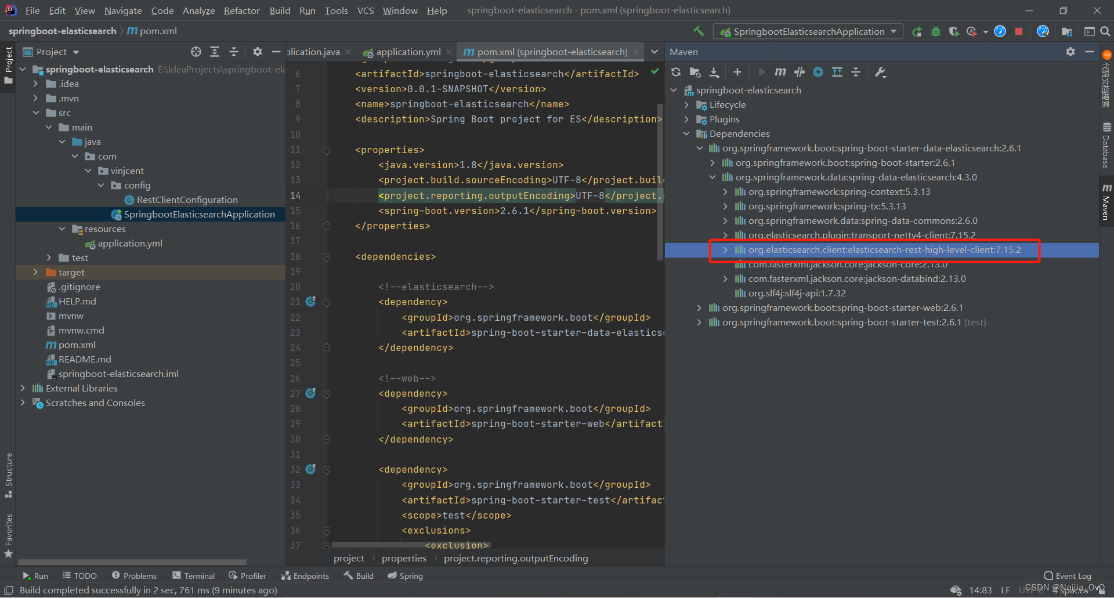Open SpringbootElasticsearchApplication run configuration dropdown
The width and height of the screenshot is (1114, 598).
[809, 31]
